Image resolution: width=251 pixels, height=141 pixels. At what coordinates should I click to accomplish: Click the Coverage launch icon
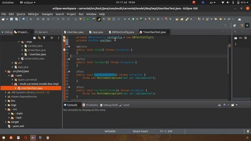click(142, 19)
